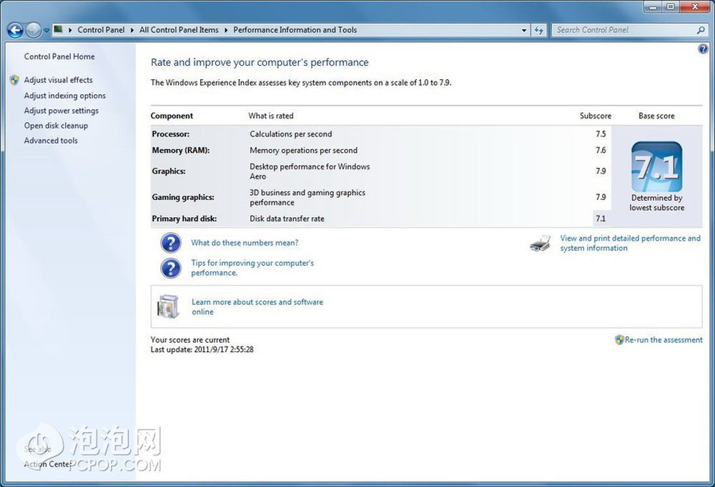This screenshot has height=487, width=715.
Task: Click Disk data transfer rate text
Action: [x=287, y=219]
